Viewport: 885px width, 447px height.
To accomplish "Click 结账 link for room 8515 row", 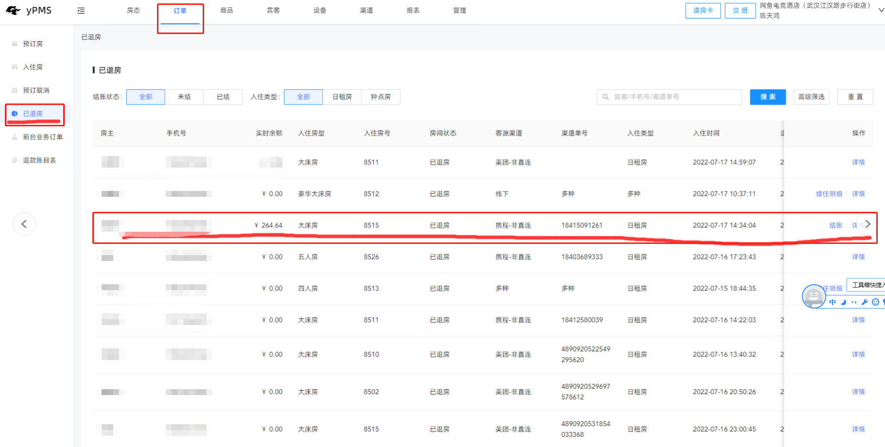I will point(836,225).
